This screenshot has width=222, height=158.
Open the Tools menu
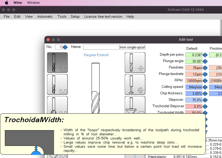click(62, 17)
